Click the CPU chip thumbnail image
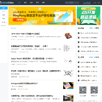Screen dimensions: 102x102 (x=68, y=36)
